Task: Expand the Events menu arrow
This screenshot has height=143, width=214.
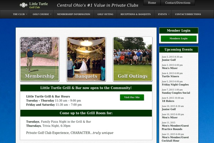Action: point(169,14)
